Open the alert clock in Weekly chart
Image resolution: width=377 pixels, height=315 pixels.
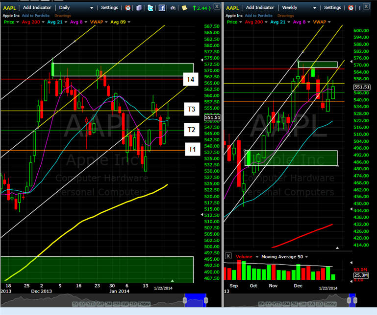click(351, 8)
